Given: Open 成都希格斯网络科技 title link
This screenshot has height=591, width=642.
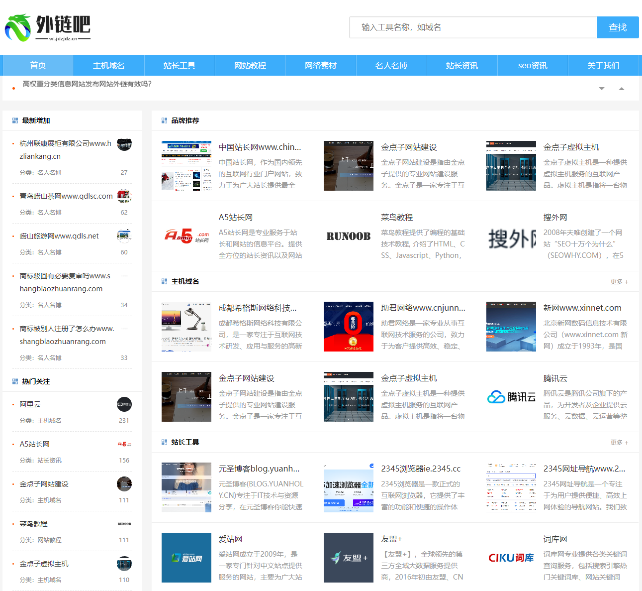Looking at the screenshot, I should 258,308.
